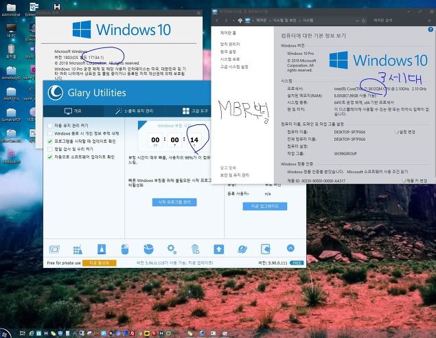The width and height of the screenshot is (436, 338).
Task: Click 제어판 breadcrumb in System window
Action: (261, 21)
